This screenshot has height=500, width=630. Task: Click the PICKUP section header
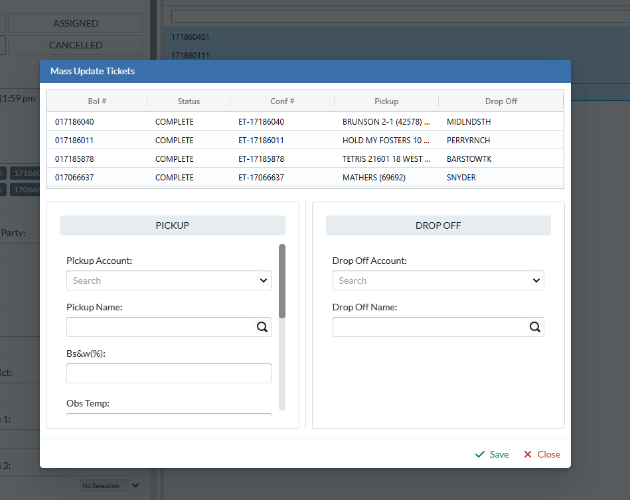173,225
